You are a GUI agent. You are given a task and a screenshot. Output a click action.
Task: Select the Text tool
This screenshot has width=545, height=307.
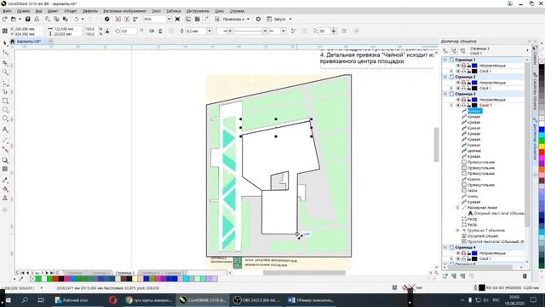point(5,130)
